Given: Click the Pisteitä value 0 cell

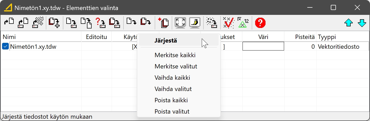Looking at the screenshot, I should [x=300, y=47].
